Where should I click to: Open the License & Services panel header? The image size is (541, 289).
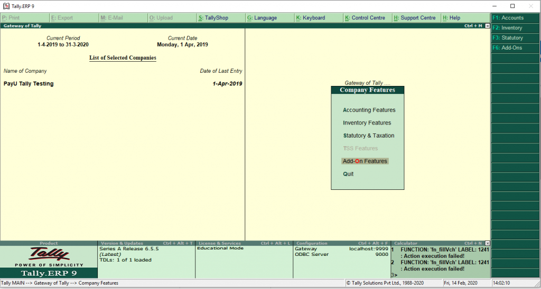(244, 243)
